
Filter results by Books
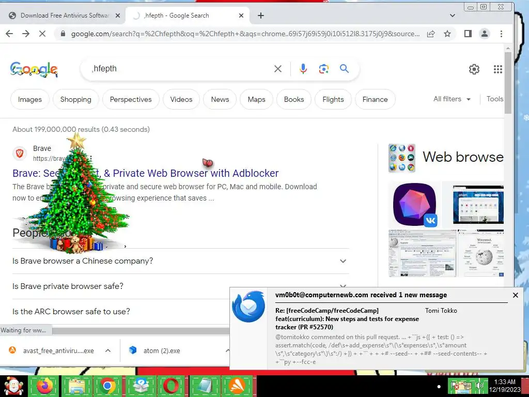pos(294,99)
